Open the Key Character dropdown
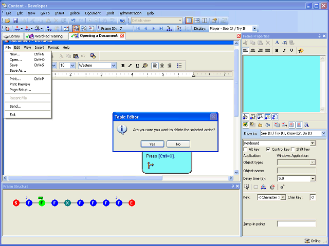329x246 pixels. (x=283, y=197)
